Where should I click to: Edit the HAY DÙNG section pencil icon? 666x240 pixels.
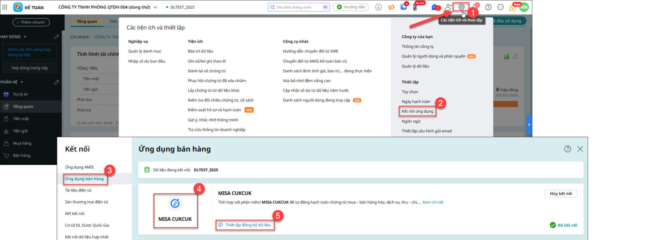pyautogui.click(x=57, y=37)
